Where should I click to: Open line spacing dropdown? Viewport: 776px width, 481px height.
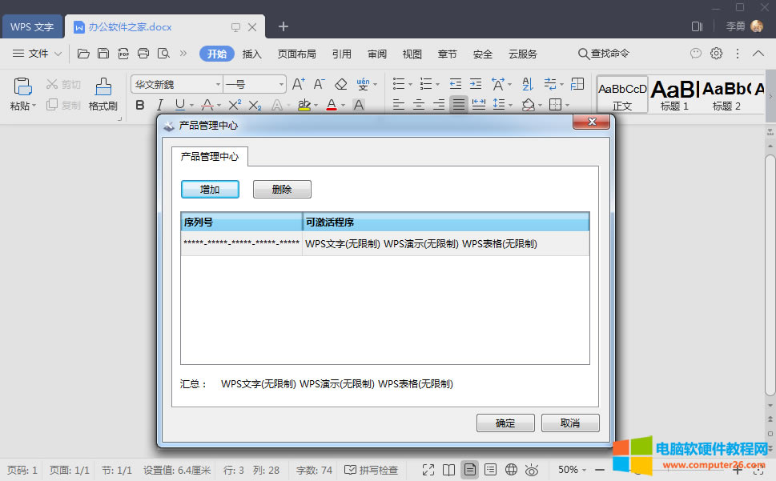coord(510,106)
